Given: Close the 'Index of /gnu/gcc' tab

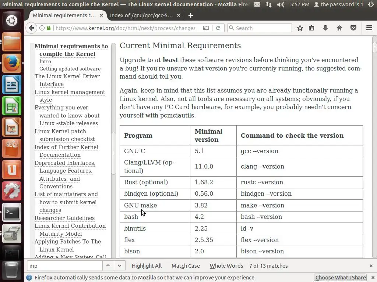Looking at the screenshot, I should [x=179, y=15].
